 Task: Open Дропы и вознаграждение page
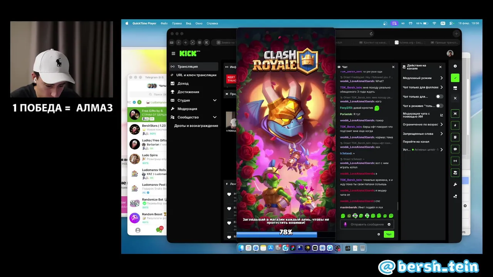click(x=196, y=126)
